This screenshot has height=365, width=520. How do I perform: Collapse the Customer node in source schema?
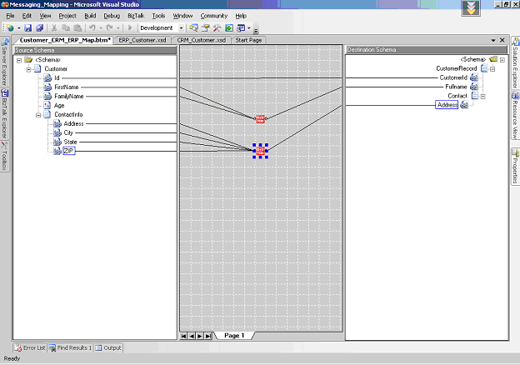(x=29, y=69)
